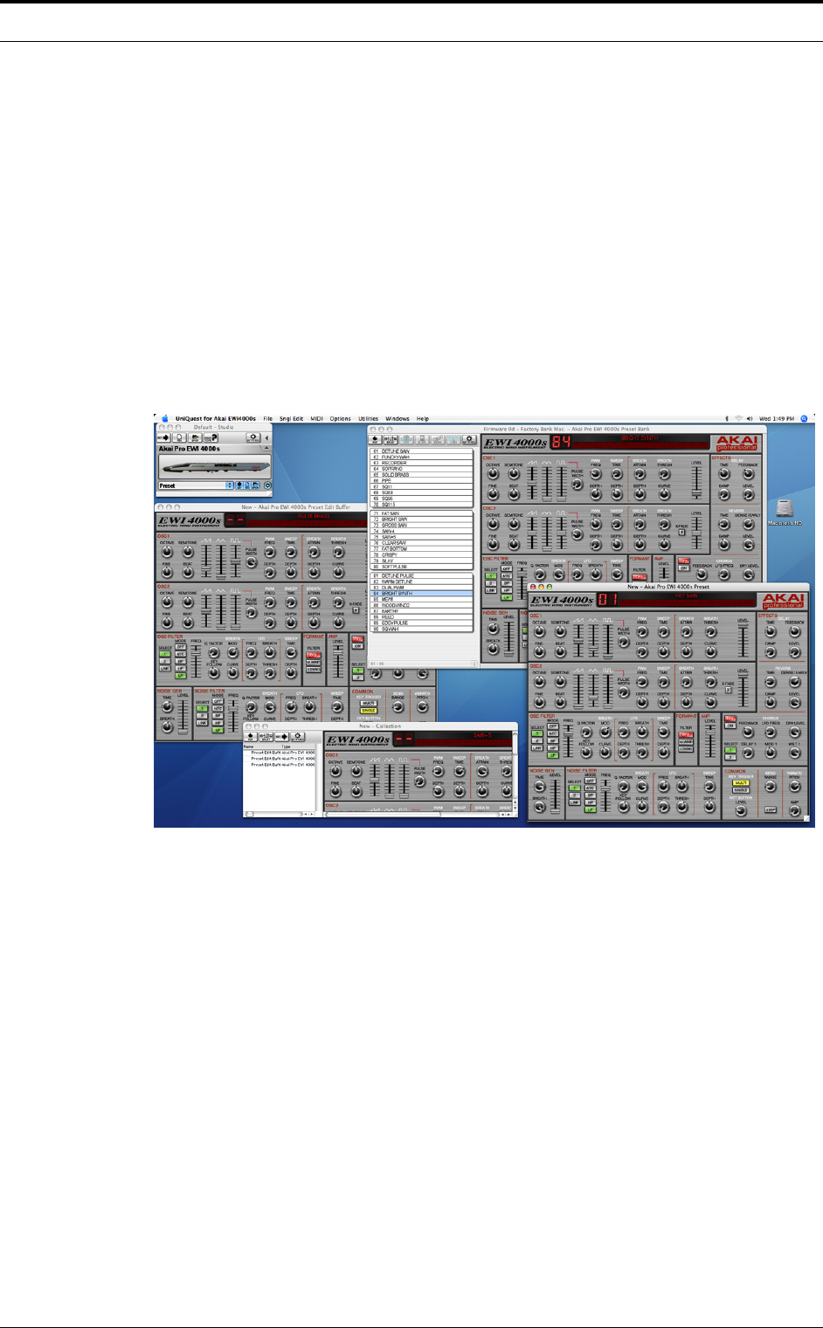
Task: Click the Settings gear icon in Preset Bank toolbar
Action: (x=469, y=440)
